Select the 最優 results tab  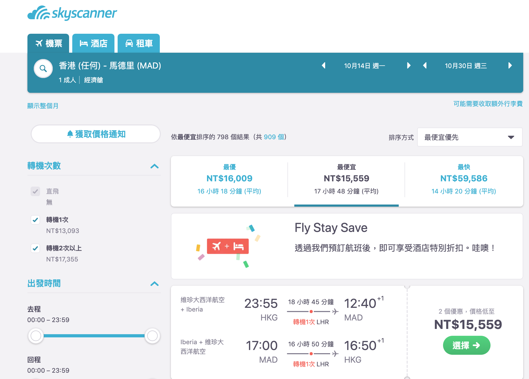229,179
